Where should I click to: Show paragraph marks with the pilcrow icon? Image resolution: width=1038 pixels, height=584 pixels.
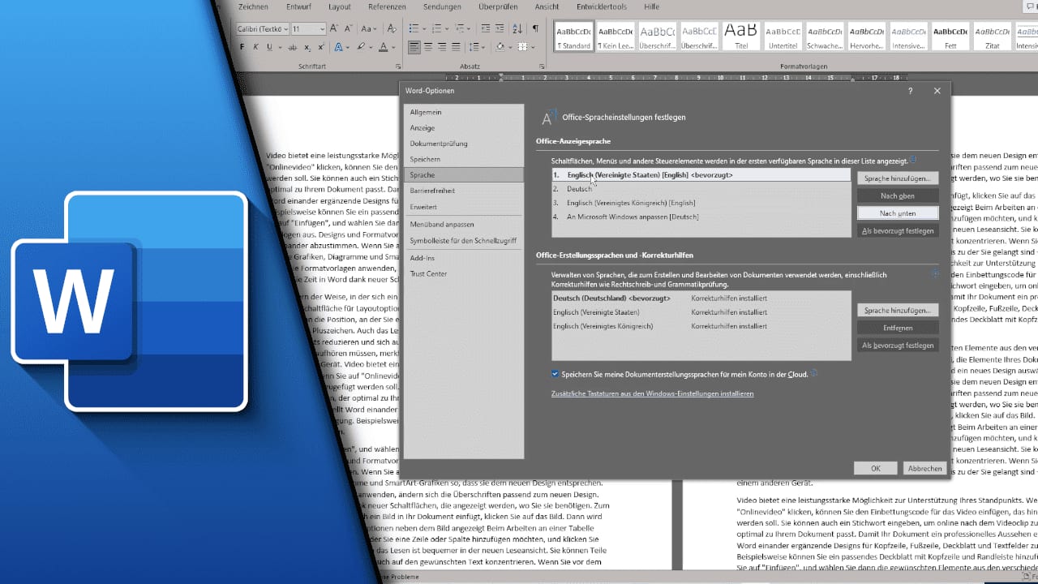[x=535, y=28]
